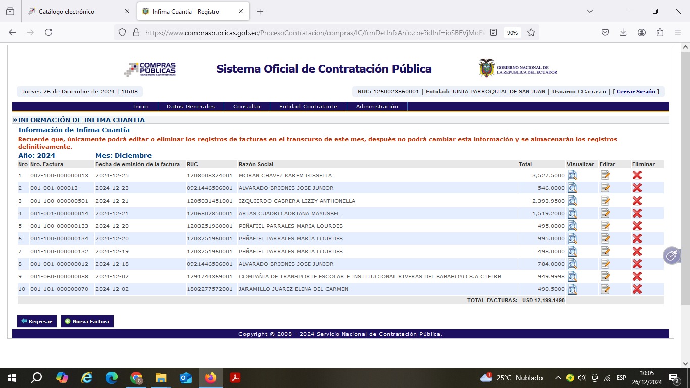Click the Cerrar Sesión link
The image size is (690, 388).
tap(635, 92)
